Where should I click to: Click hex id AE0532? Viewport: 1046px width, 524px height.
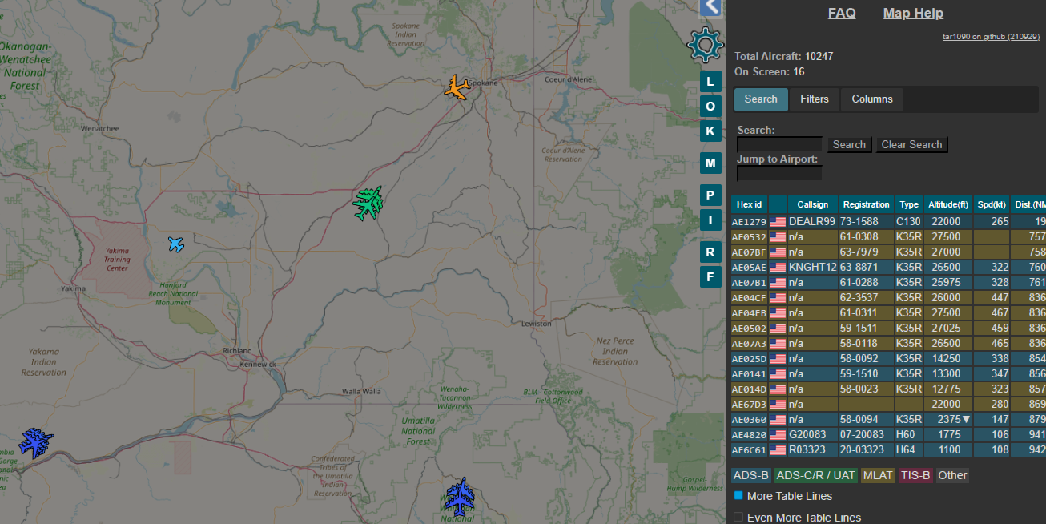tap(749, 237)
